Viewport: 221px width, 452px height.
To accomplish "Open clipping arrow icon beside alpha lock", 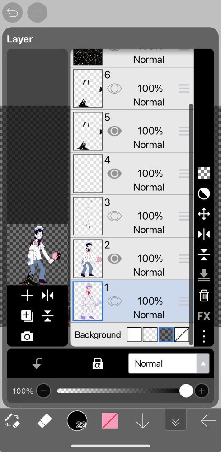I will click(37, 363).
